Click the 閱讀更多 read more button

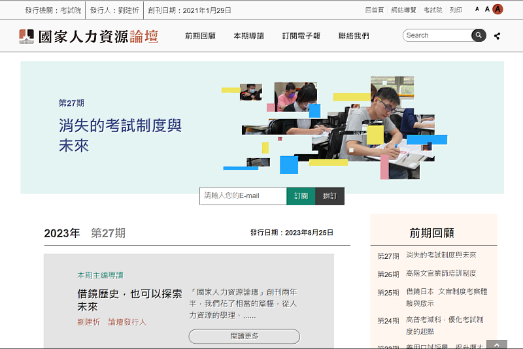click(245, 336)
